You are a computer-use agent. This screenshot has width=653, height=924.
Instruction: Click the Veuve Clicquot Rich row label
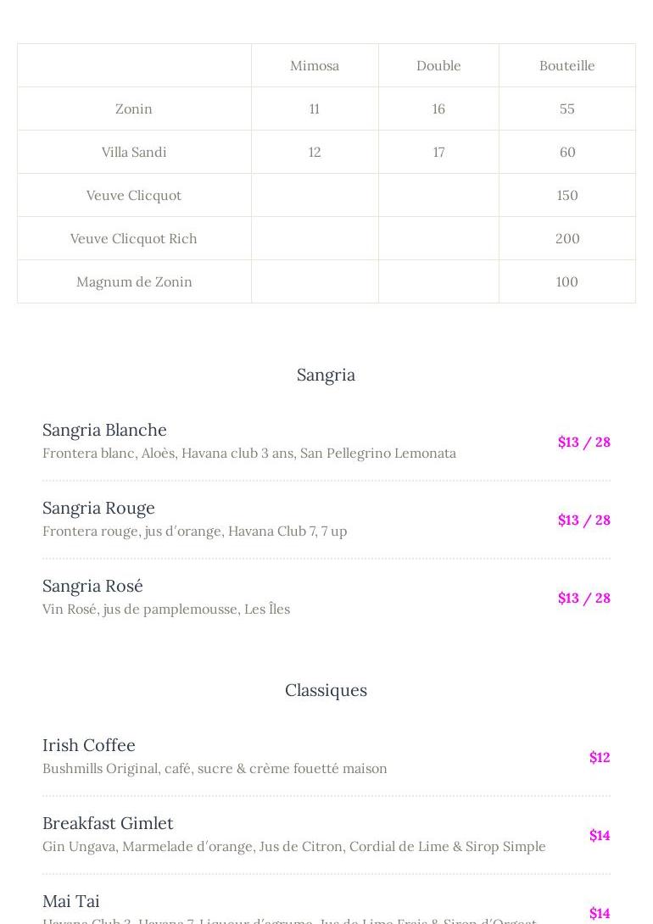(134, 238)
